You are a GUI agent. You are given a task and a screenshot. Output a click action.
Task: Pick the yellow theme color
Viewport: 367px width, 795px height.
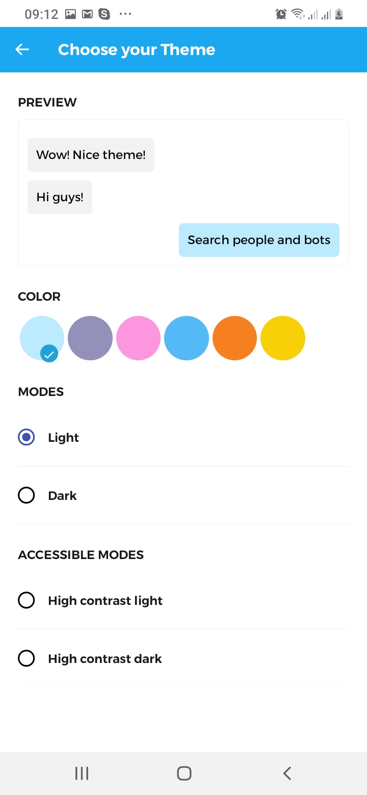(283, 338)
